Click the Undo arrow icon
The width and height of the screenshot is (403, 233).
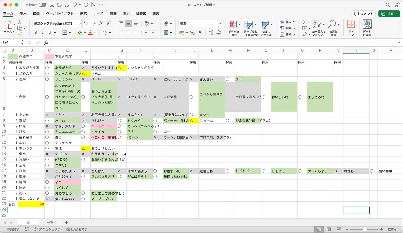[x=75, y=5]
